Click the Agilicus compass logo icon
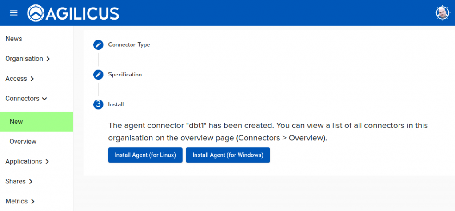This screenshot has height=211, width=455. pos(36,13)
